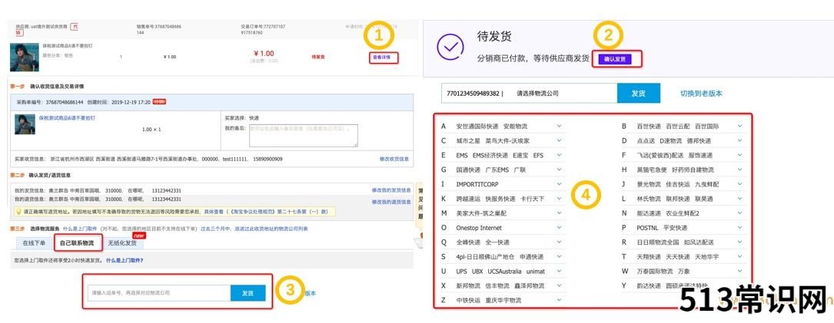
Task: Expand row O Onestop Internet chevron
Action: coord(559,227)
